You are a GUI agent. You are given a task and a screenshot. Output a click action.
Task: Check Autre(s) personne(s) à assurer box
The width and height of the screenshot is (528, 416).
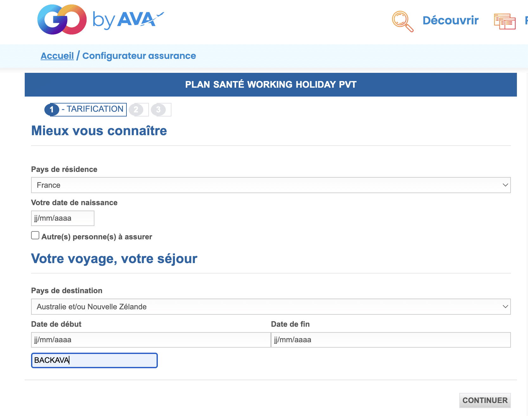pos(35,236)
